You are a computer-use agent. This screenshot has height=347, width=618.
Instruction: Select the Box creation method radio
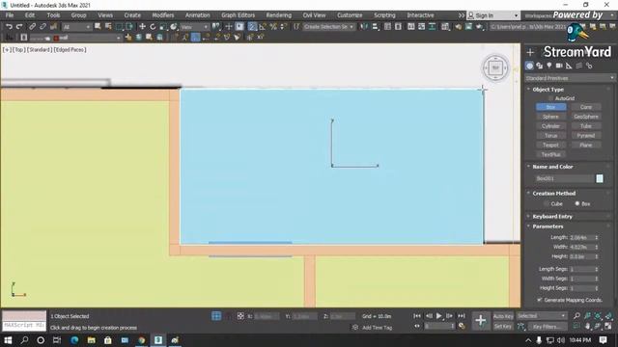tap(577, 203)
